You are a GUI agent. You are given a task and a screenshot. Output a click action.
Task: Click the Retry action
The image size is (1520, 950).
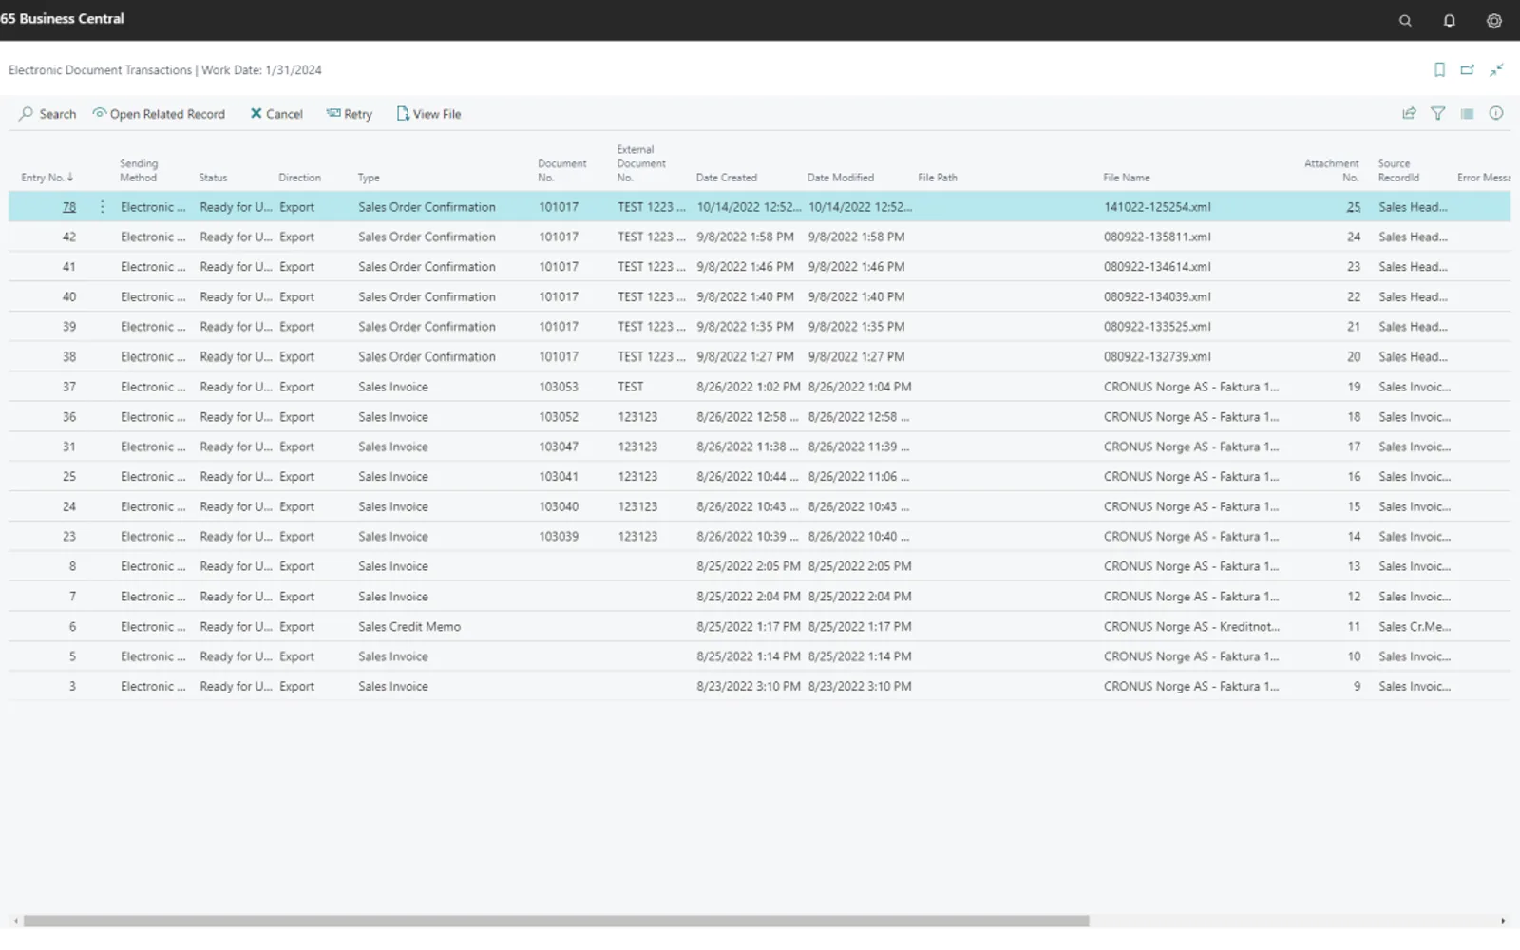tap(350, 113)
